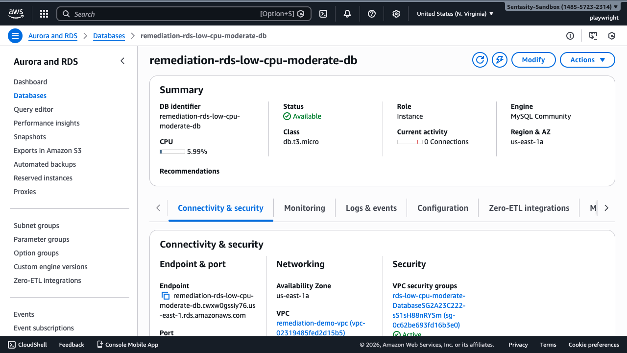
Task: Open the help question mark icon
Action: (x=372, y=14)
